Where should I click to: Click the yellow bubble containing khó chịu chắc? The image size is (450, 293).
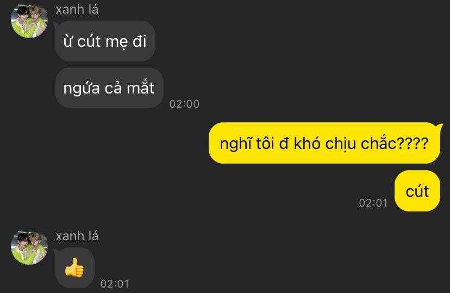click(x=324, y=143)
